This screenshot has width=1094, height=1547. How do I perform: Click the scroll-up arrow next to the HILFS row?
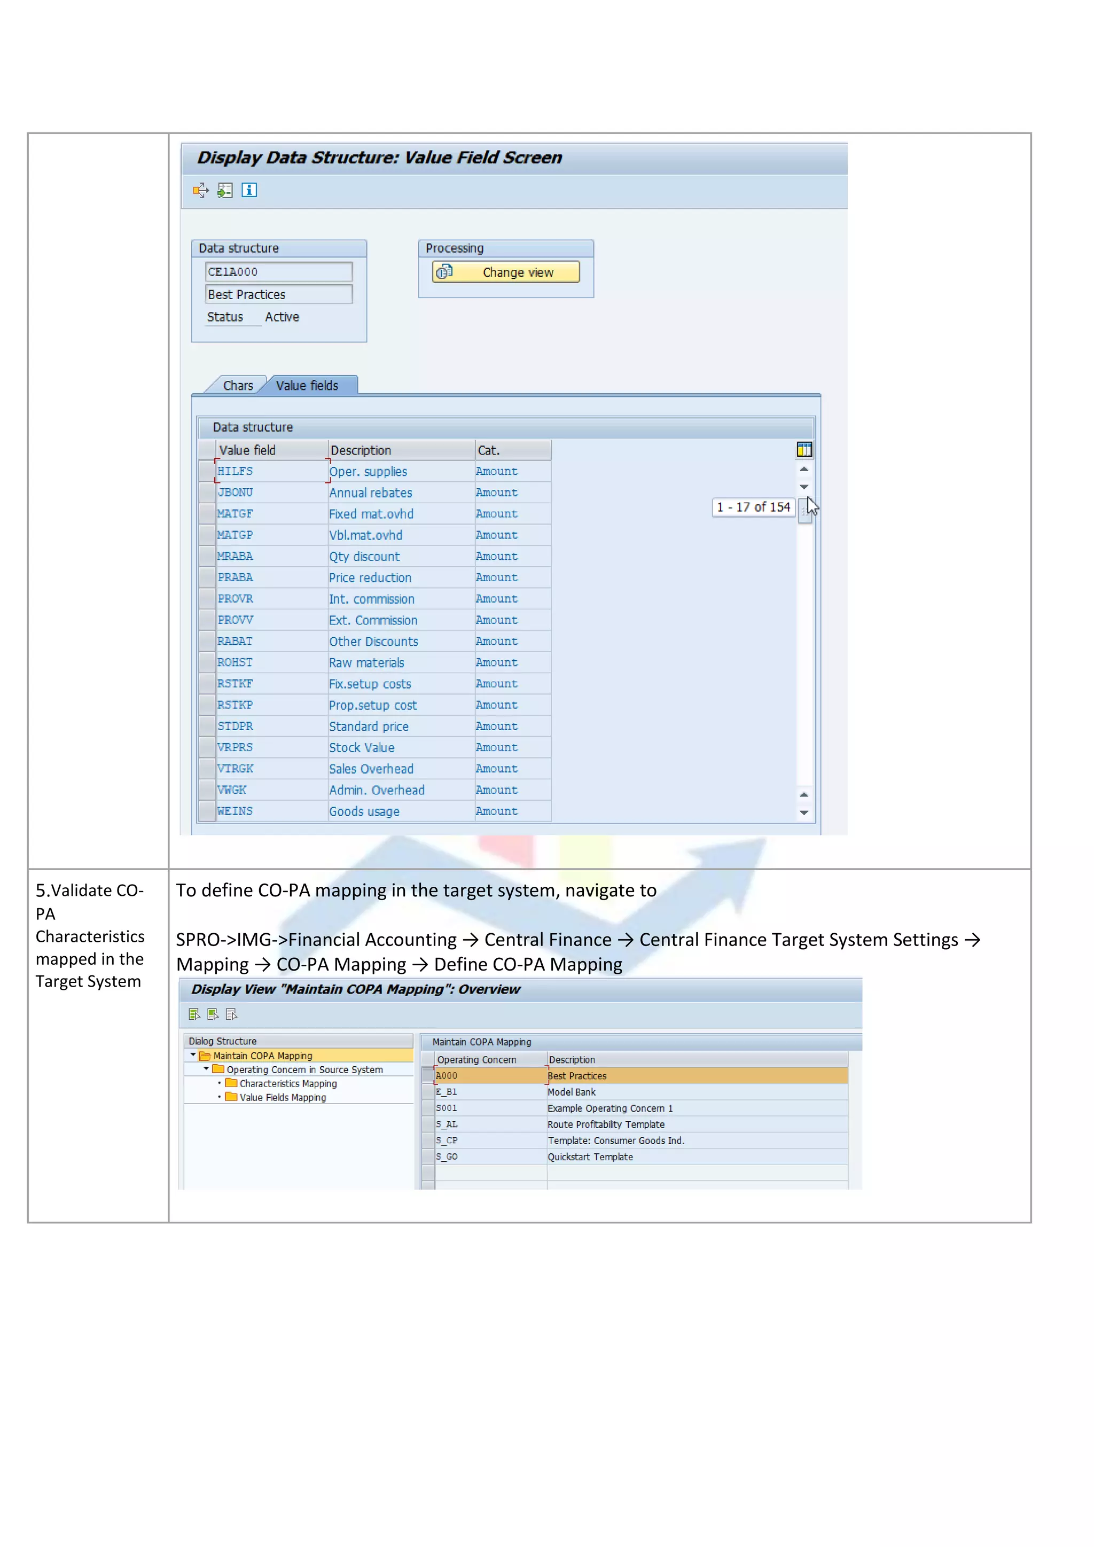tap(804, 469)
